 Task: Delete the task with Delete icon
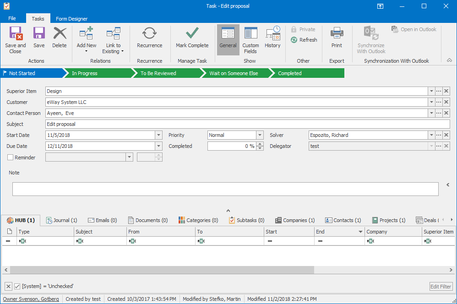click(60, 33)
